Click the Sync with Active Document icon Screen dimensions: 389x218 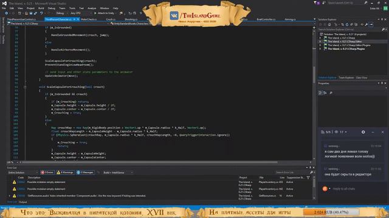[x=342, y=24]
